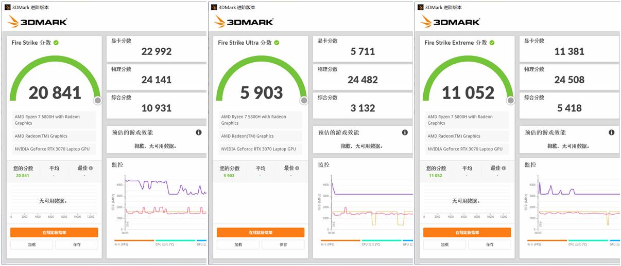Click the 物理分数 value 24 508
Viewport: 621px width, 266px height.
[x=570, y=80]
